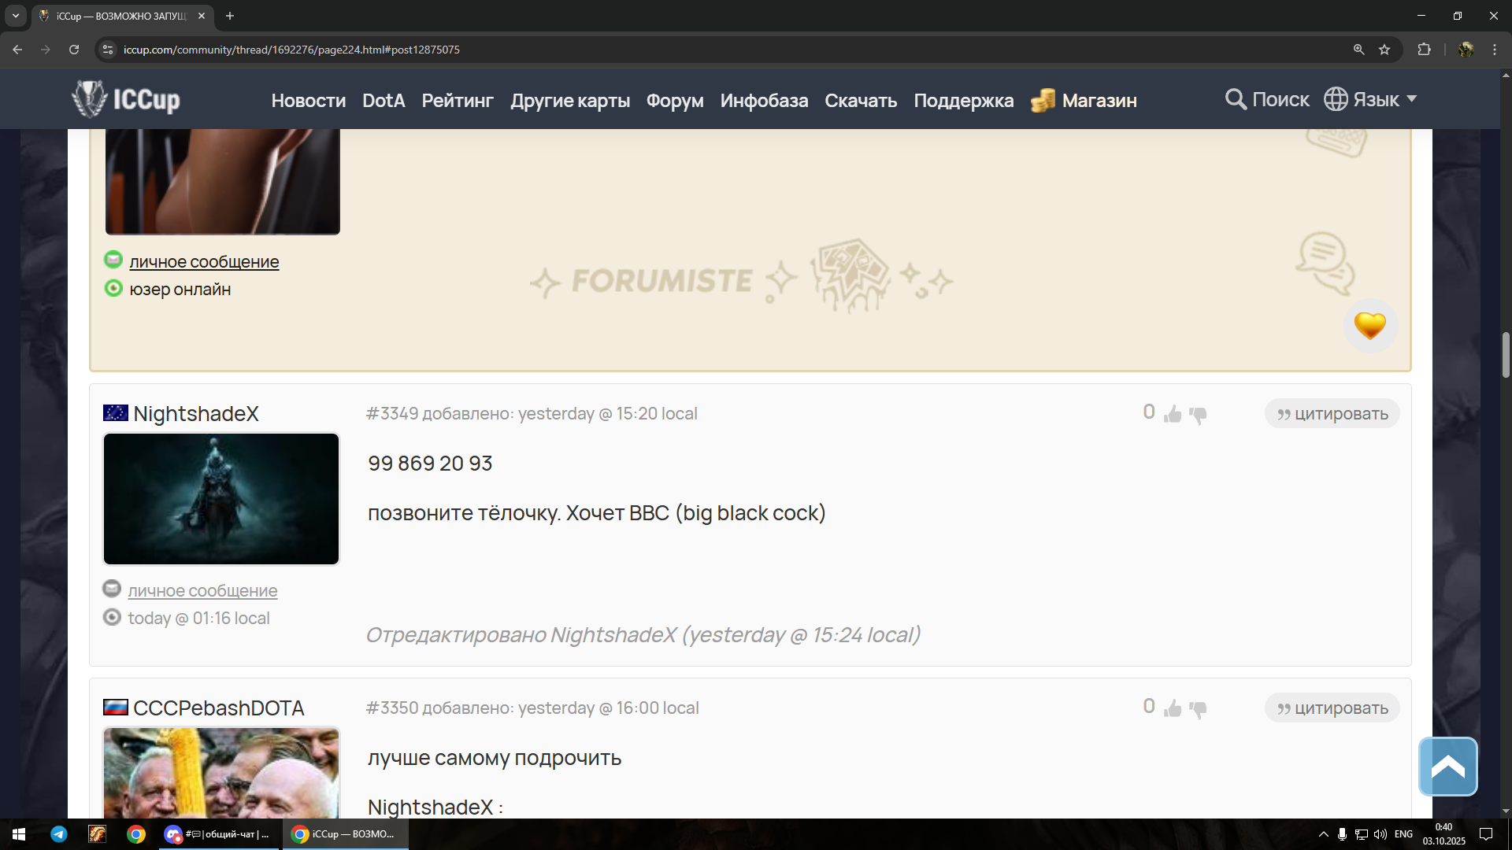Open the NightshadeX avatar thumbnail
The image size is (1512, 850).
click(x=221, y=499)
